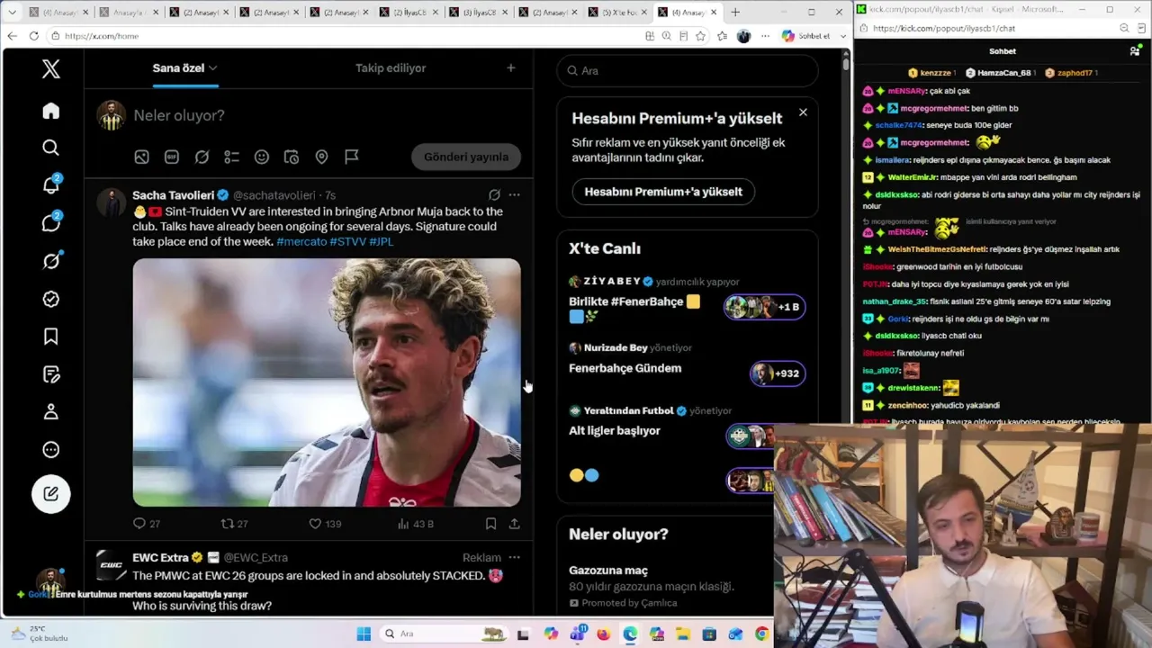Click the plus icon beside Takip ediliyor

[511, 68]
